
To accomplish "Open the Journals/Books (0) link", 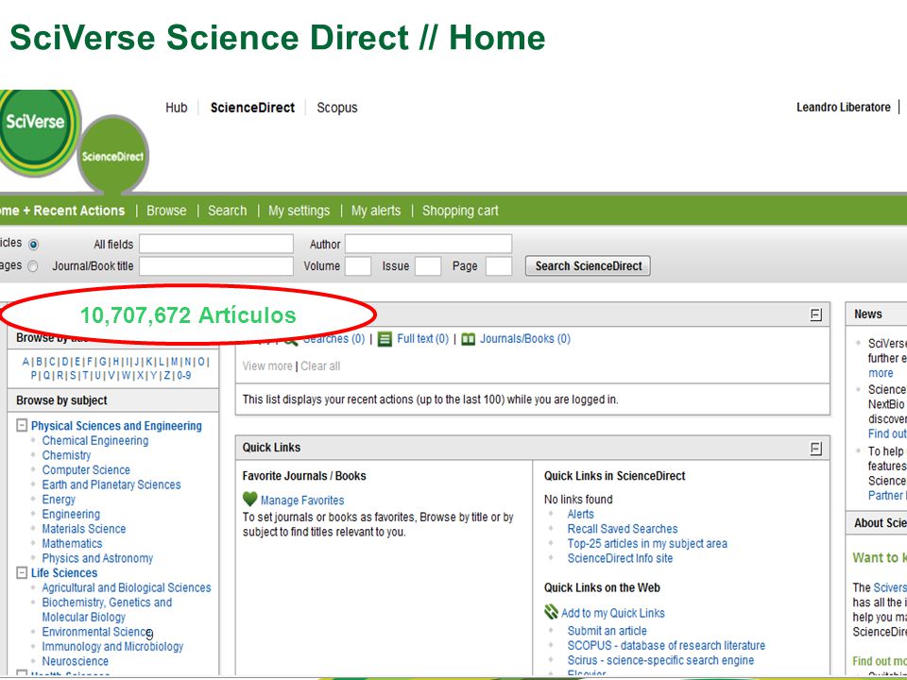I will pyautogui.click(x=525, y=339).
